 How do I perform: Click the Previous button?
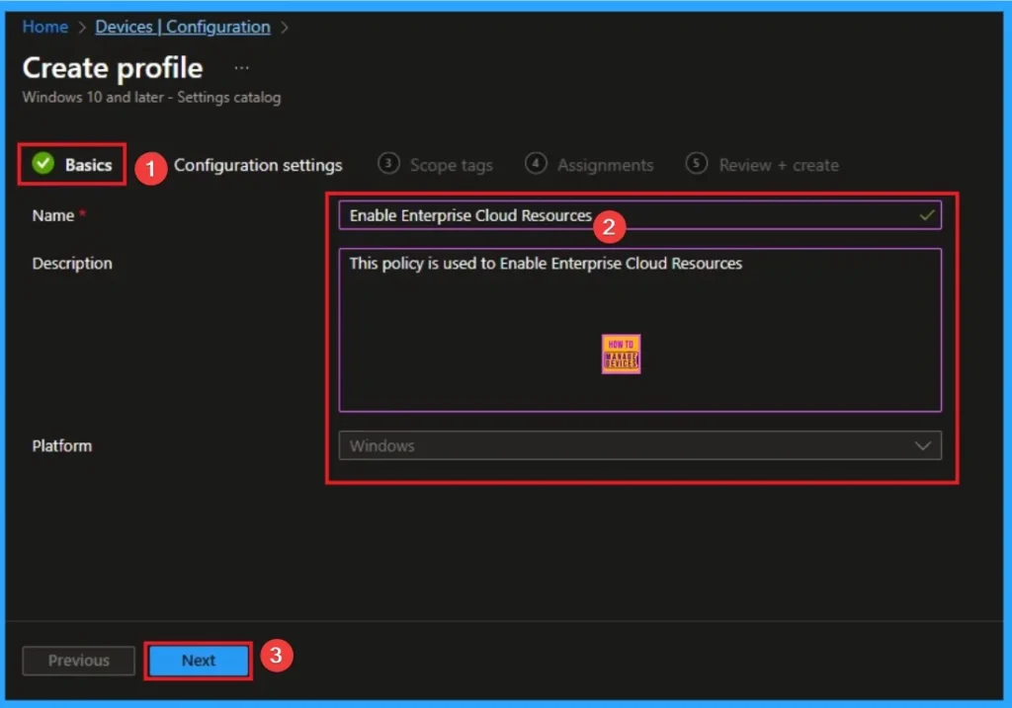pos(78,661)
